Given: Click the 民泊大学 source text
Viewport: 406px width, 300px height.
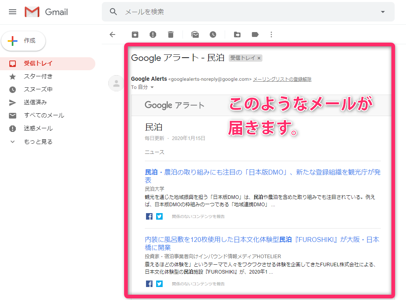Looking at the screenshot, I should [154, 189].
